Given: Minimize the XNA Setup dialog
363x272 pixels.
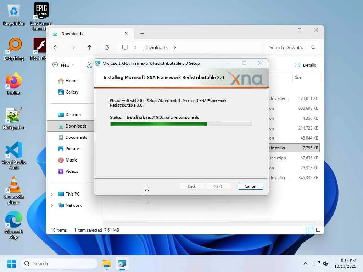Looking at the screenshot, I should tap(228, 63).
